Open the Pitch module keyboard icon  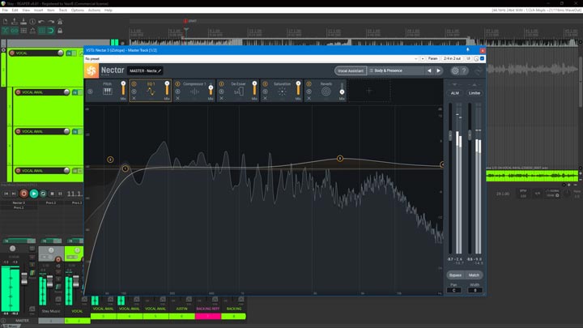pos(108,91)
